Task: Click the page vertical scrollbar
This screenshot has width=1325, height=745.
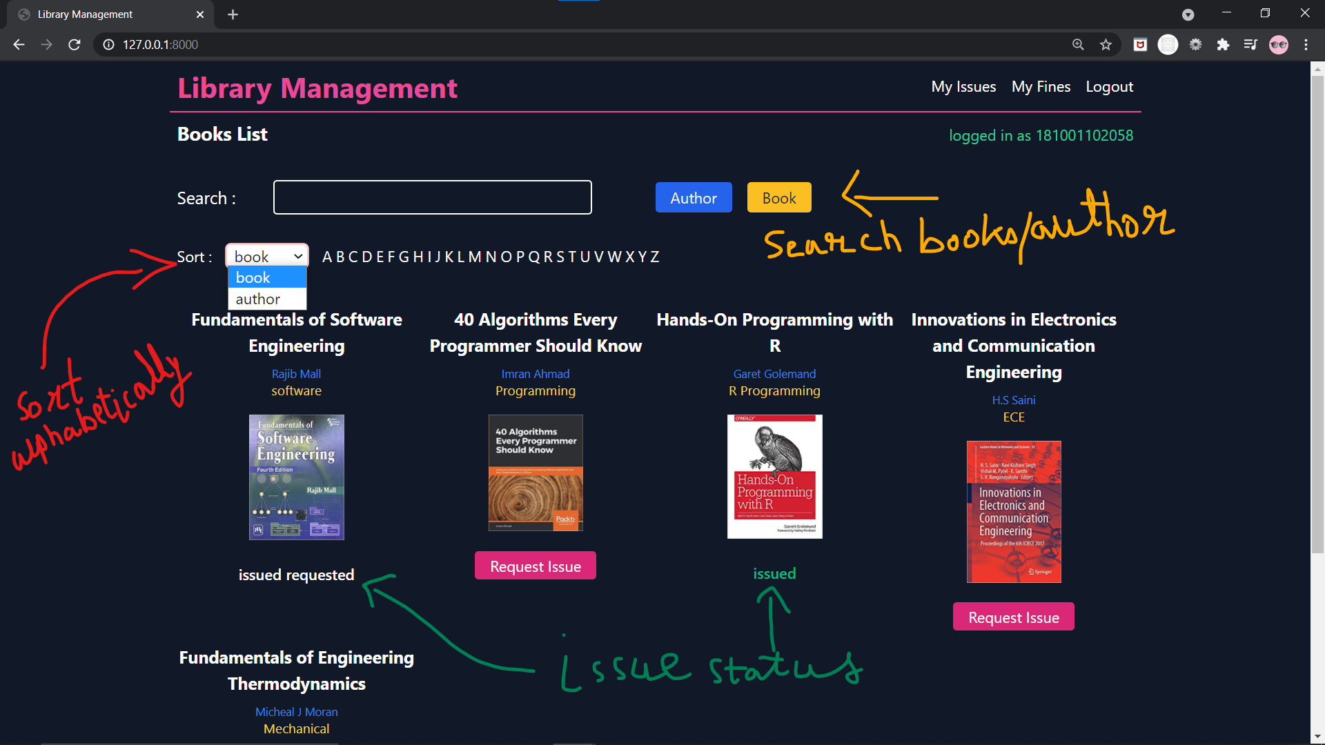Action: coord(1317,310)
